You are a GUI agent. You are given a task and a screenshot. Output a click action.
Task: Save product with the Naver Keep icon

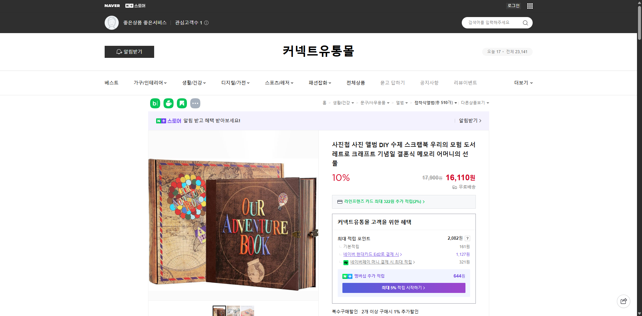[182, 103]
